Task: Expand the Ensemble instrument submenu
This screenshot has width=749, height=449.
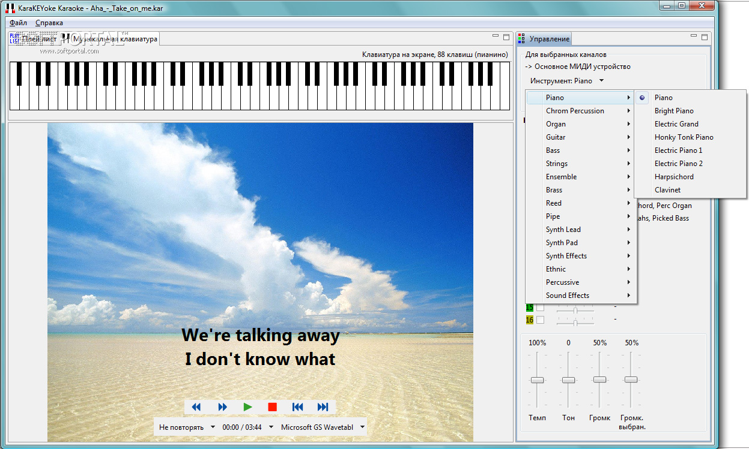Action: (x=581, y=177)
